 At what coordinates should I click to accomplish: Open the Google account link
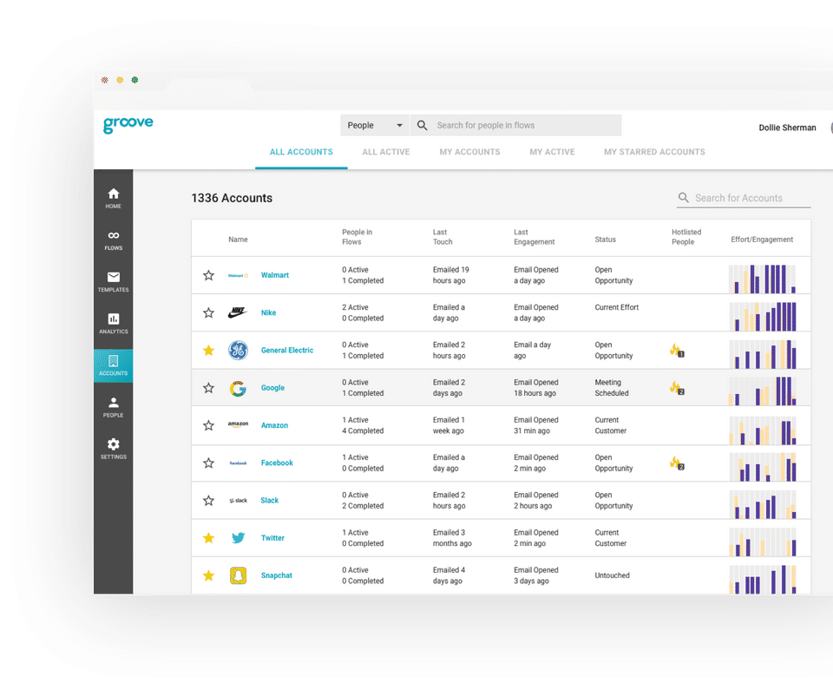click(x=272, y=388)
